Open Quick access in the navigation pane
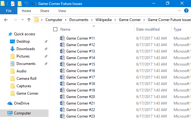191x120 pixels. click(x=25, y=34)
